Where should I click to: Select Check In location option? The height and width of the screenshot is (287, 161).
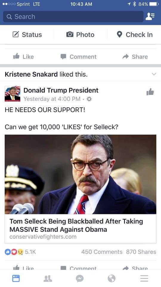(x=134, y=35)
